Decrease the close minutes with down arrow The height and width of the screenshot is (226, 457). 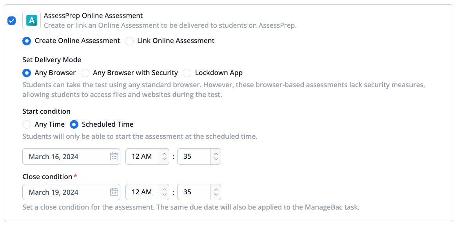click(x=216, y=195)
